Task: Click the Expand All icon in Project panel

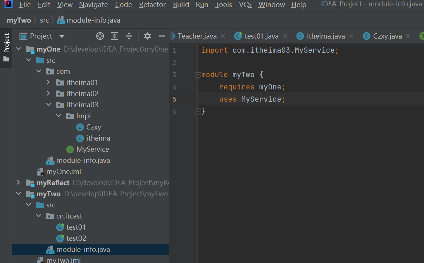Action: 115,36
